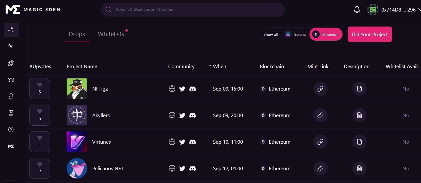This screenshot has width=421, height=183.
Task: Open Akyllers Twitter icon
Action: (182, 115)
